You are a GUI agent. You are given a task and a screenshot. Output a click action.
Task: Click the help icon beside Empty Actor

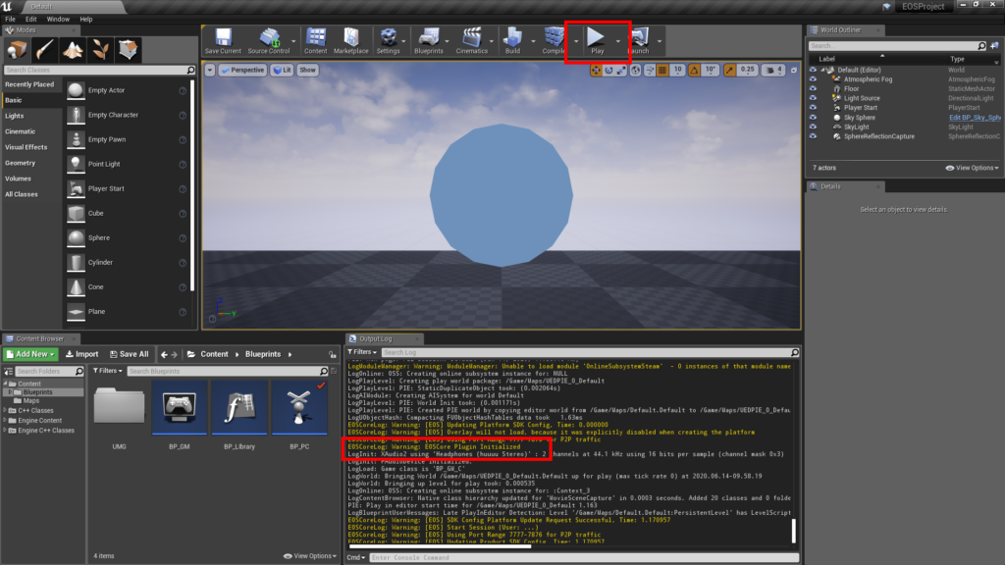183,91
